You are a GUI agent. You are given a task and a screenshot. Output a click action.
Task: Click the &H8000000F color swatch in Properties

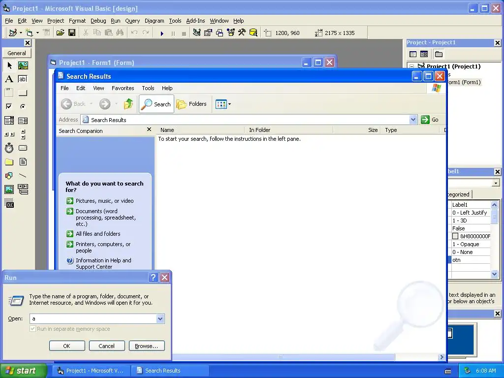[x=455, y=236]
